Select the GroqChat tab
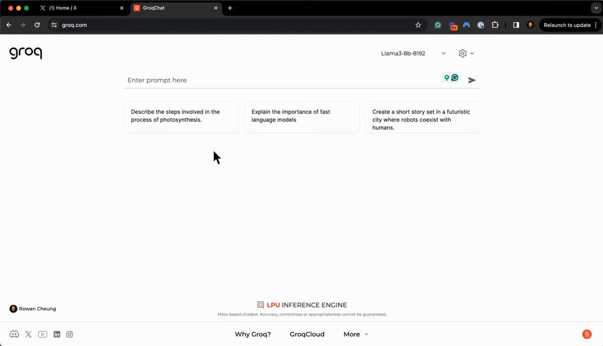The height and width of the screenshot is (346, 603). [x=176, y=8]
